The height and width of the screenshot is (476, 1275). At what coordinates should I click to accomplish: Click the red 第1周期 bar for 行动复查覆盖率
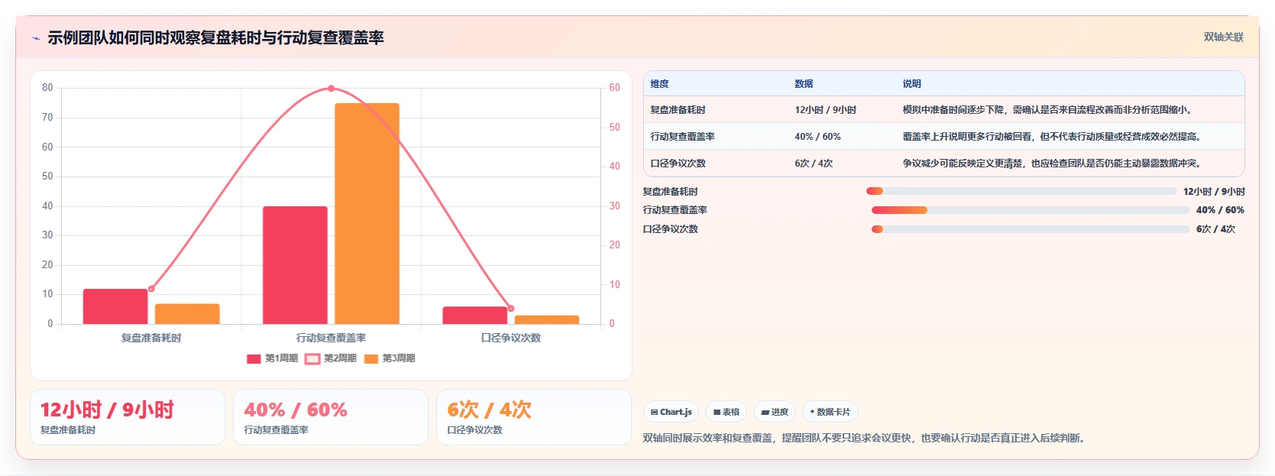(x=295, y=265)
